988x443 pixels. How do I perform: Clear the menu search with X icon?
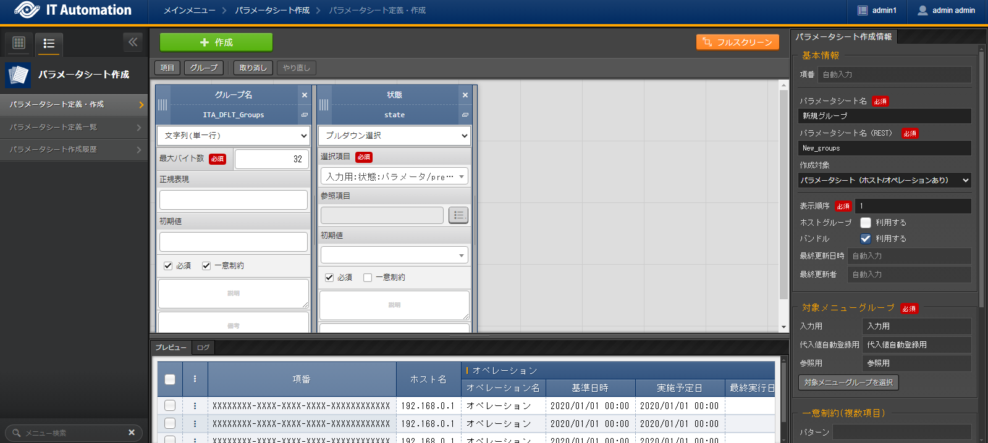(132, 433)
